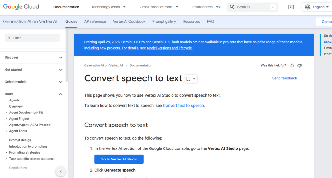Click the thumbs up helpful icon
The image size is (332, 178).
click(x=292, y=65)
